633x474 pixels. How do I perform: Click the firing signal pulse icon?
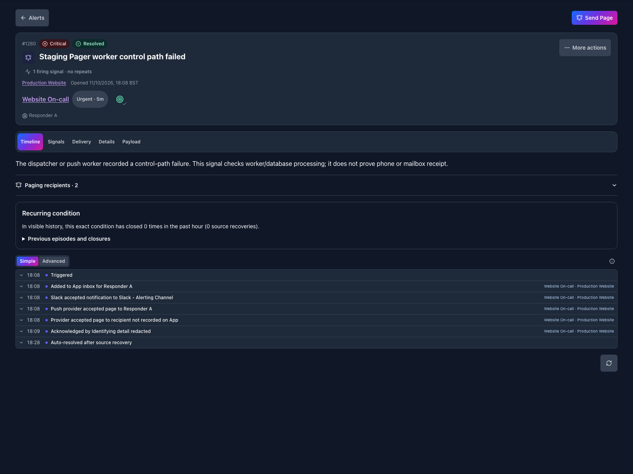tap(28, 72)
